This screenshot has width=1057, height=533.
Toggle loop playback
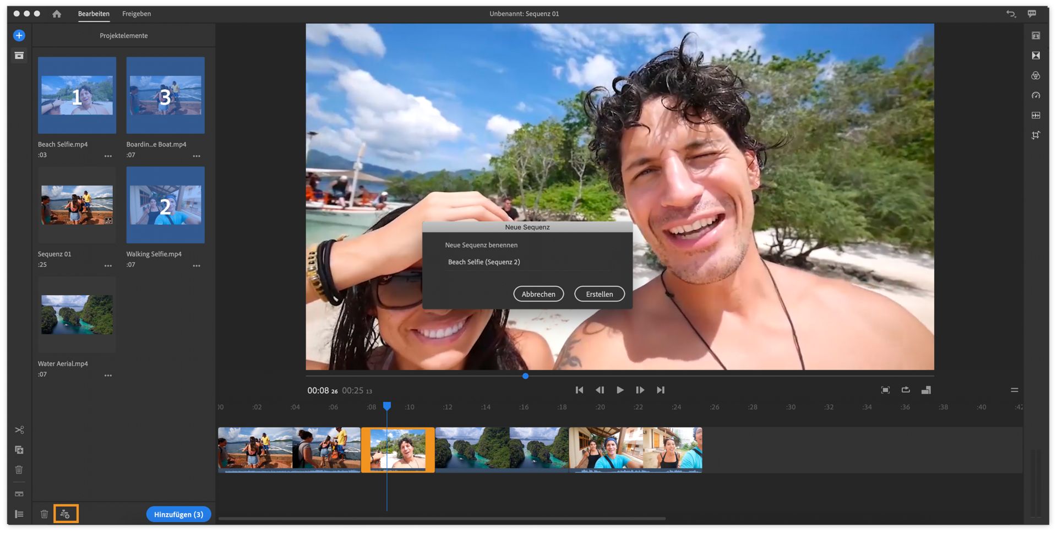(906, 390)
